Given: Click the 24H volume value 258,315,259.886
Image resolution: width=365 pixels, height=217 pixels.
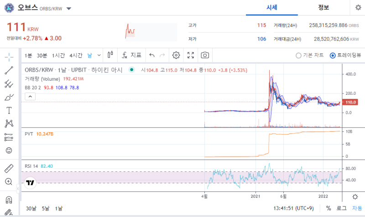Looking at the screenshot, I should click(x=328, y=25).
